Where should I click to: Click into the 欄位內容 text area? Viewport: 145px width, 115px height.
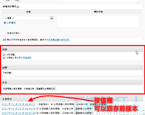98,22
